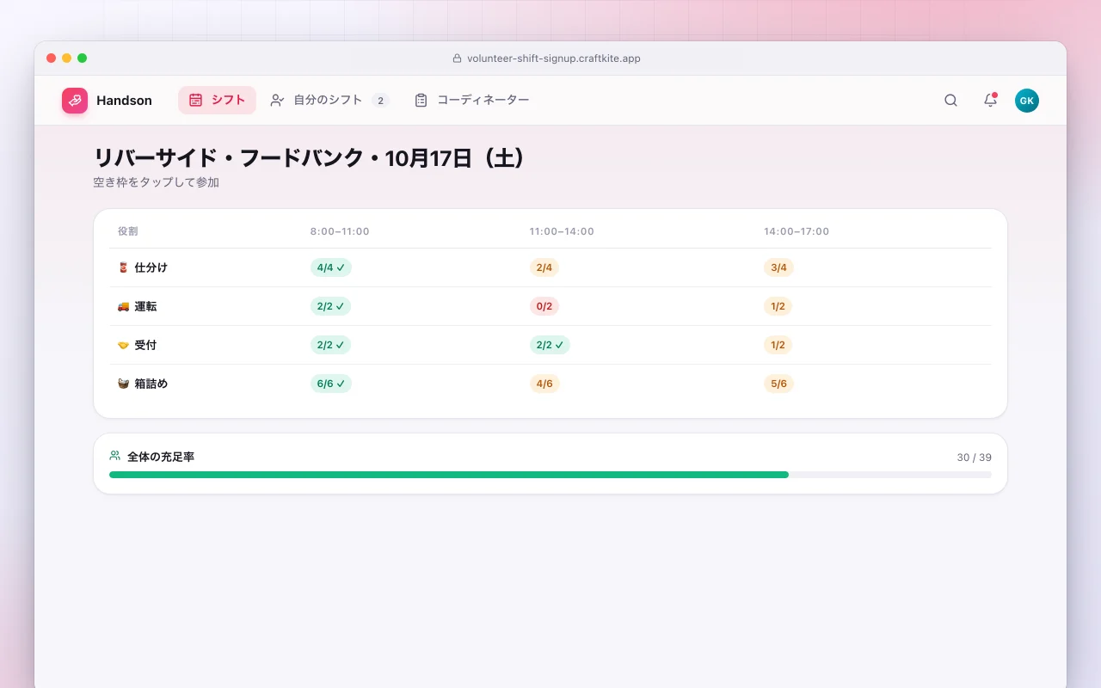Click the Handson logo icon
Viewport: 1101px width, 688px height.
[75, 101]
